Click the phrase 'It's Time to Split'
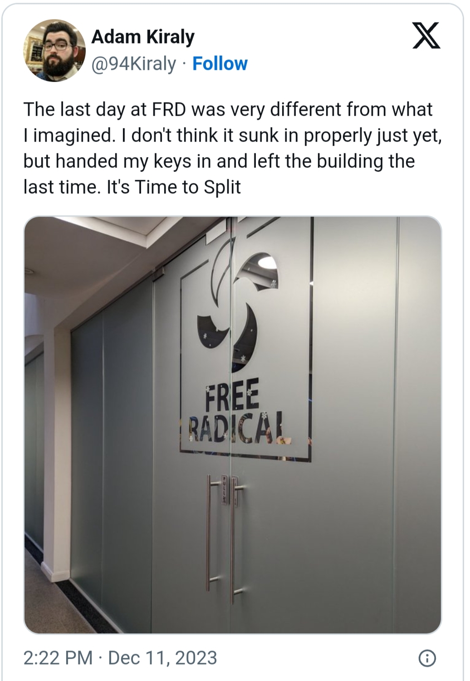 [x=173, y=187]
